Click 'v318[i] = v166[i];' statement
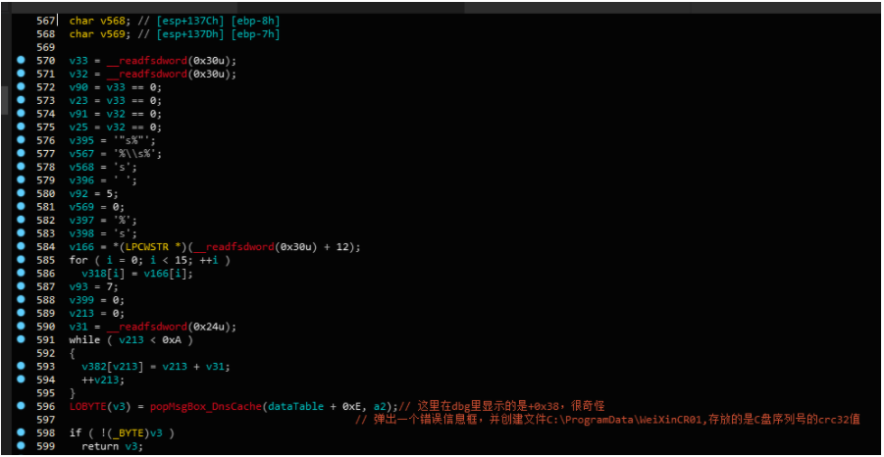This screenshot has height=457, width=884. (x=137, y=274)
